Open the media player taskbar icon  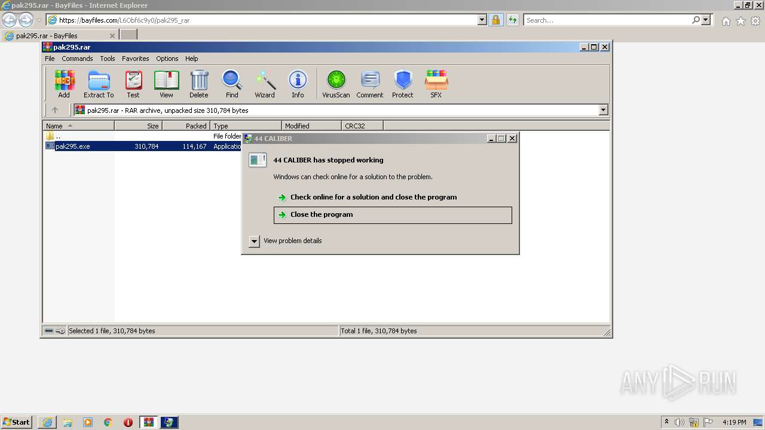tap(88, 422)
